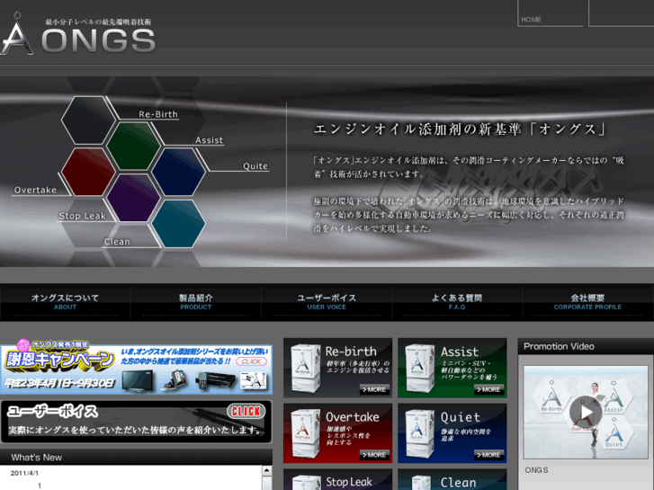Screen dimensions: 654x490
Task: Click MORE on the Overtake card
Action: (x=374, y=455)
